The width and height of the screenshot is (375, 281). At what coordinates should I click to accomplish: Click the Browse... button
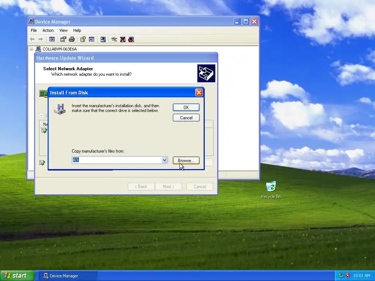(x=186, y=160)
